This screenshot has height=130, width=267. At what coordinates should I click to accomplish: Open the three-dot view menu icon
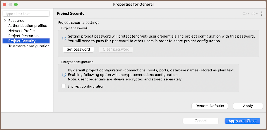click(x=262, y=14)
